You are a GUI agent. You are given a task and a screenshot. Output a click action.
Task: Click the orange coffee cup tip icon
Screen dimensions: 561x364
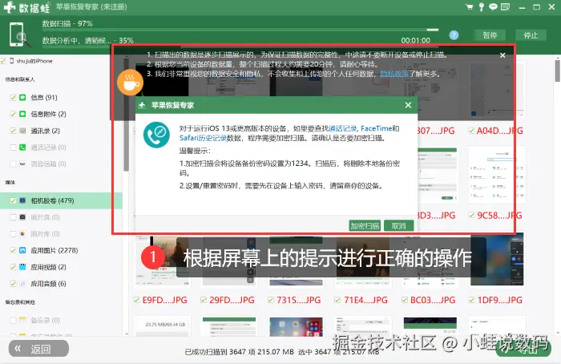(x=130, y=83)
